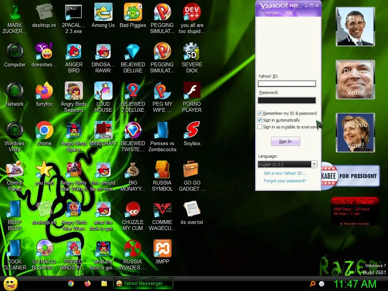Click the GTA:IV Trailer countdown gadget
The image size is (388, 291).
click(x=355, y=211)
